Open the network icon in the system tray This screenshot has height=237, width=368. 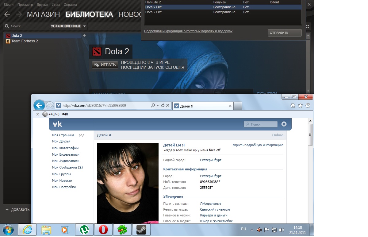274,230
